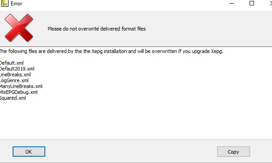Click the LineBreaks.xml entry
This screenshot has width=272, height=163.
pos(15,75)
